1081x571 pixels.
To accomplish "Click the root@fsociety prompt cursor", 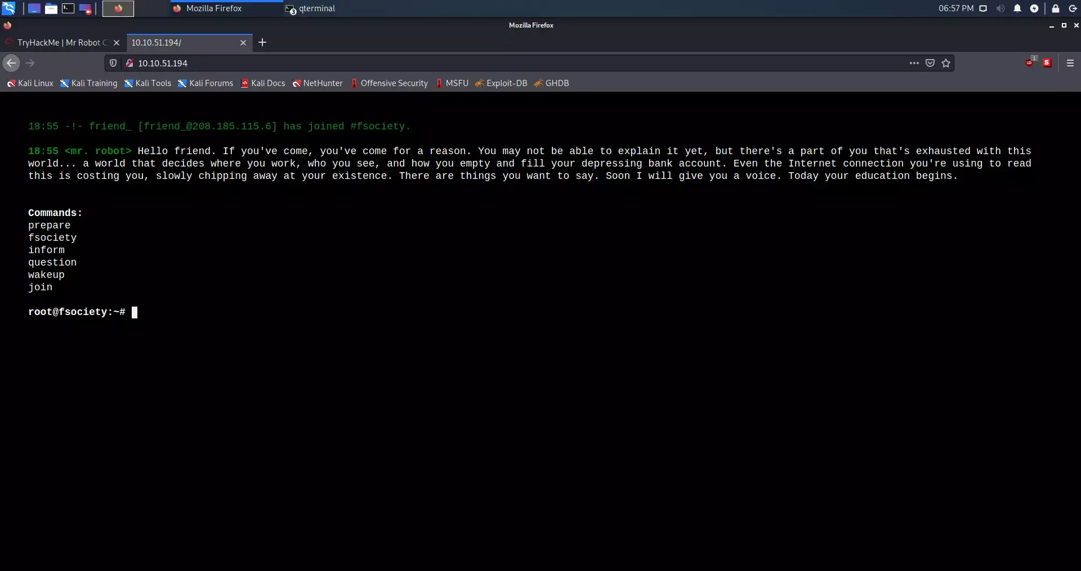I will pyautogui.click(x=135, y=312).
